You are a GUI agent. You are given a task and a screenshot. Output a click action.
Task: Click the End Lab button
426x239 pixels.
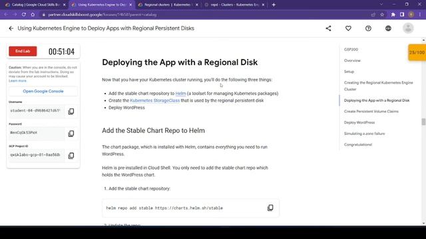click(23, 51)
